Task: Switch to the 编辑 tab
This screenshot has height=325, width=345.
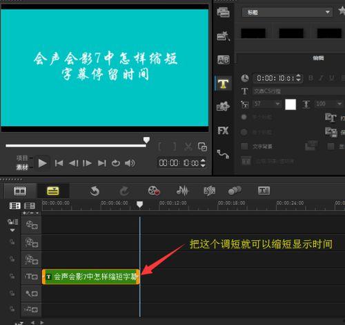Action: [x=318, y=58]
